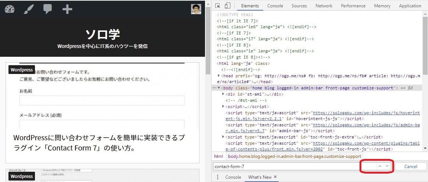Click the second Wordpress category label
Viewport: 428px width, 182px height.
(22, 176)
